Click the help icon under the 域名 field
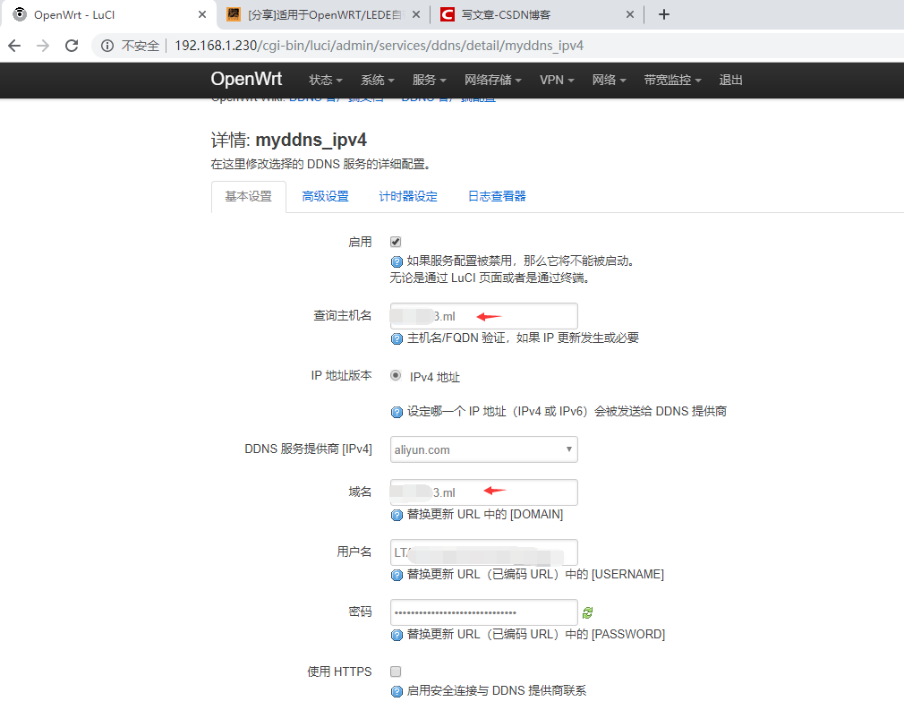904x727 pixels. [397, 514]
